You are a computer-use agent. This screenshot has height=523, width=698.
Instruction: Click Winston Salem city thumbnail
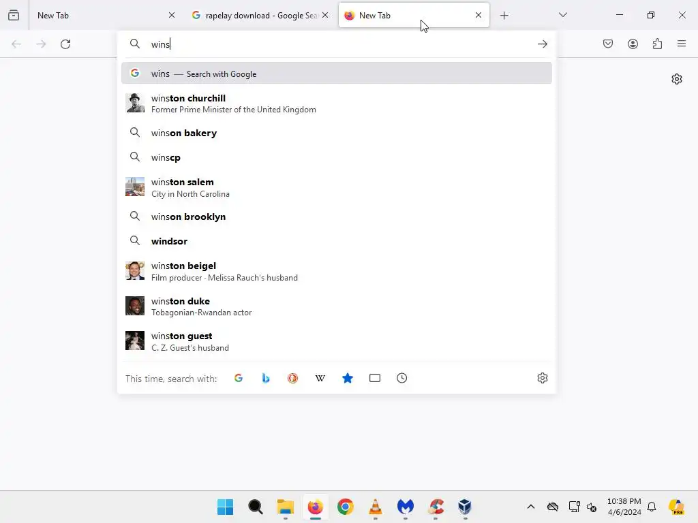tap(135, 187)
